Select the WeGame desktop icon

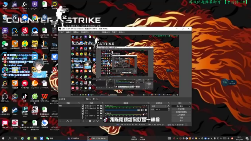point(5,85)
